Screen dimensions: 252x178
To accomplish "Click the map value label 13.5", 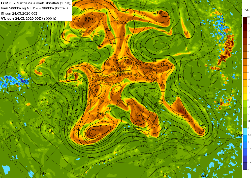I will click(75, 75).
